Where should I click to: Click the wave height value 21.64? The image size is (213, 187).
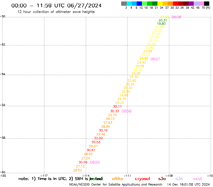pos(156,34)
